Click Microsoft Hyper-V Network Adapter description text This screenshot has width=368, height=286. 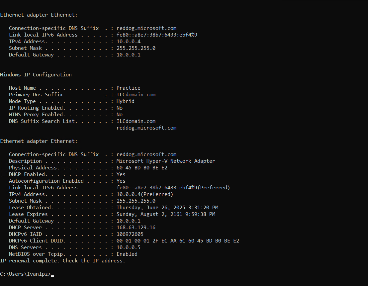166,161
